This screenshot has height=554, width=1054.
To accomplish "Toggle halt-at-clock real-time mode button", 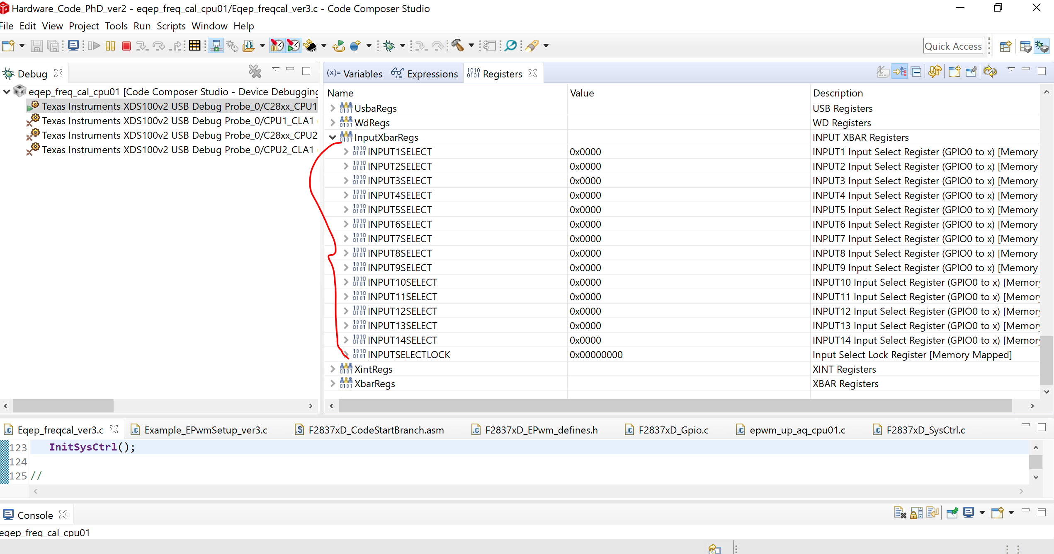I will 277,46.
